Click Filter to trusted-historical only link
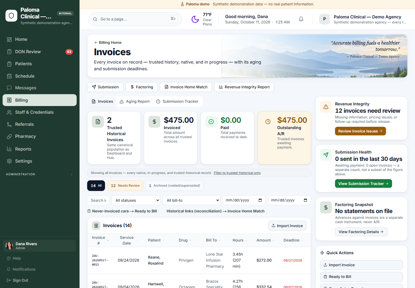Viewport: 415px width, 288px height. pyautogui.click(x=237, y=173)
